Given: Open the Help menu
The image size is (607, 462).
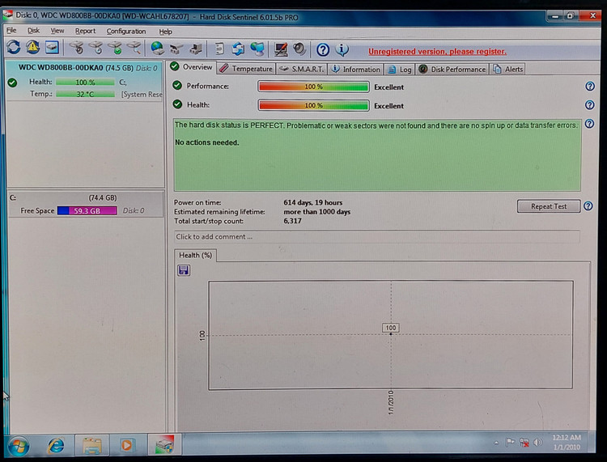Looking at the screenshot, I should point(165,32).
